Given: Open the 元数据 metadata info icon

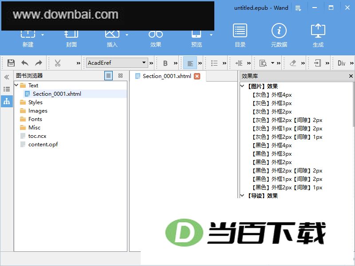Looking at the screenshot, I should [x=279, y=35].
